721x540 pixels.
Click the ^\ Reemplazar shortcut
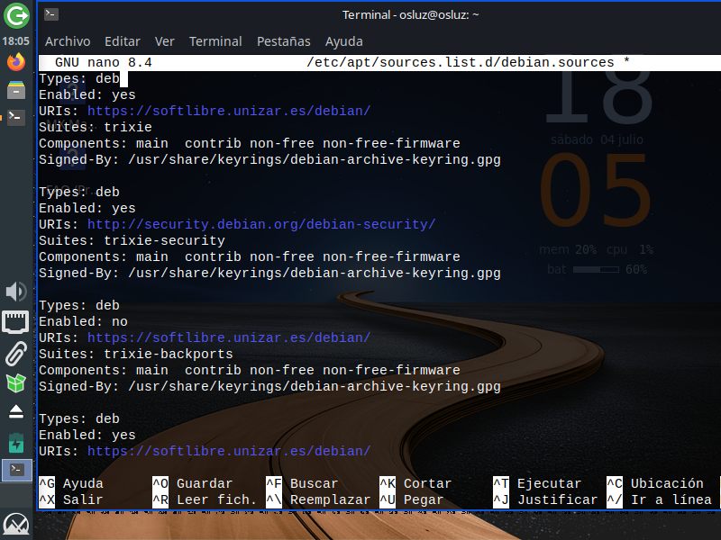click(318, 499)
